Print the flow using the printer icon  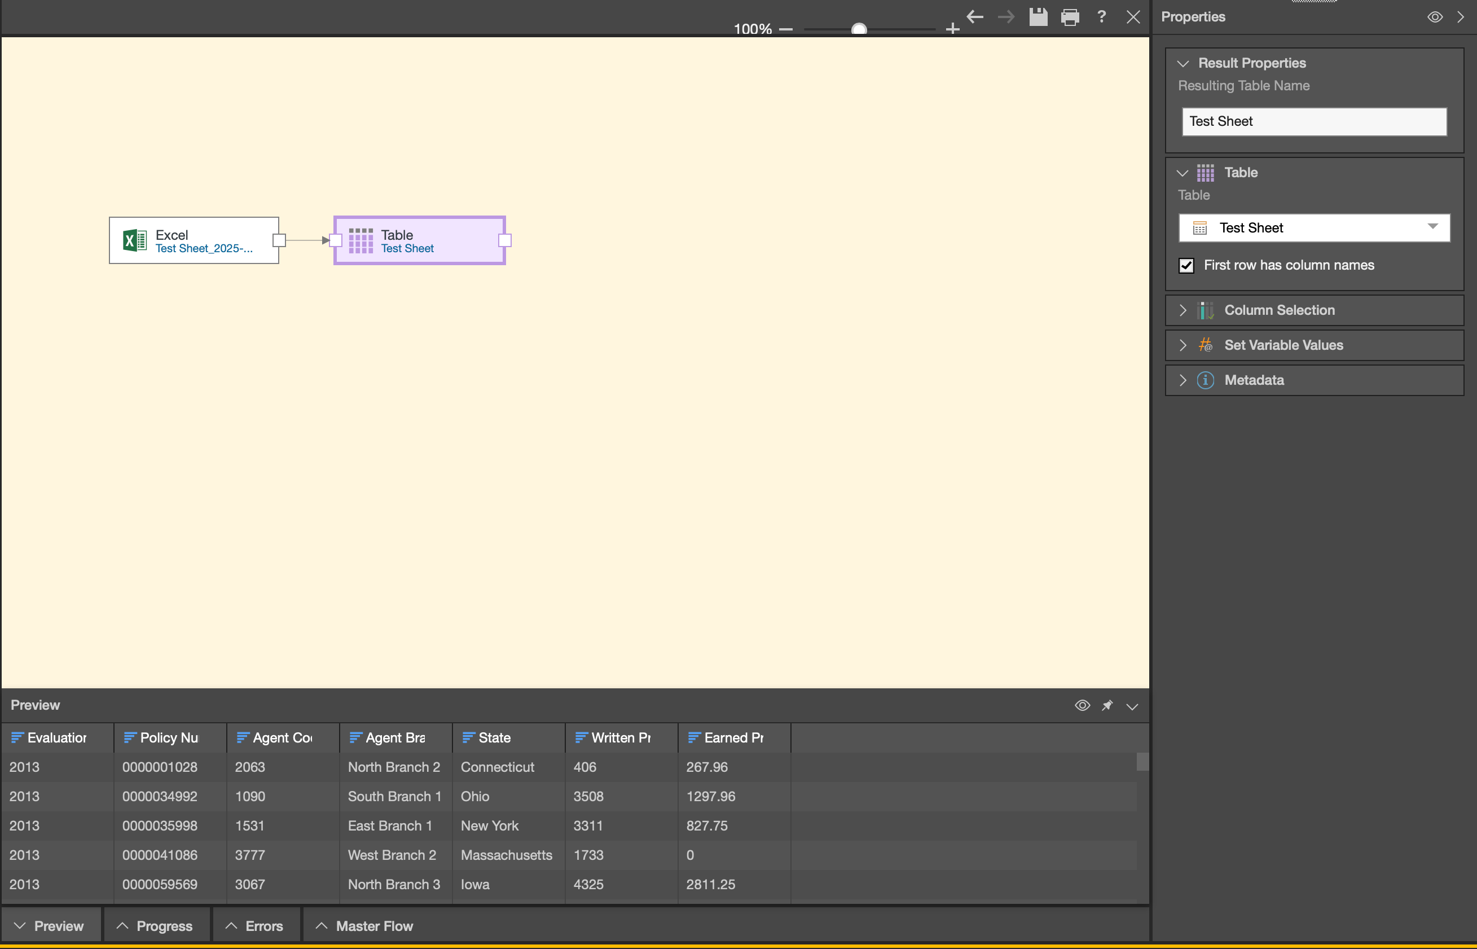point(1070,17)
